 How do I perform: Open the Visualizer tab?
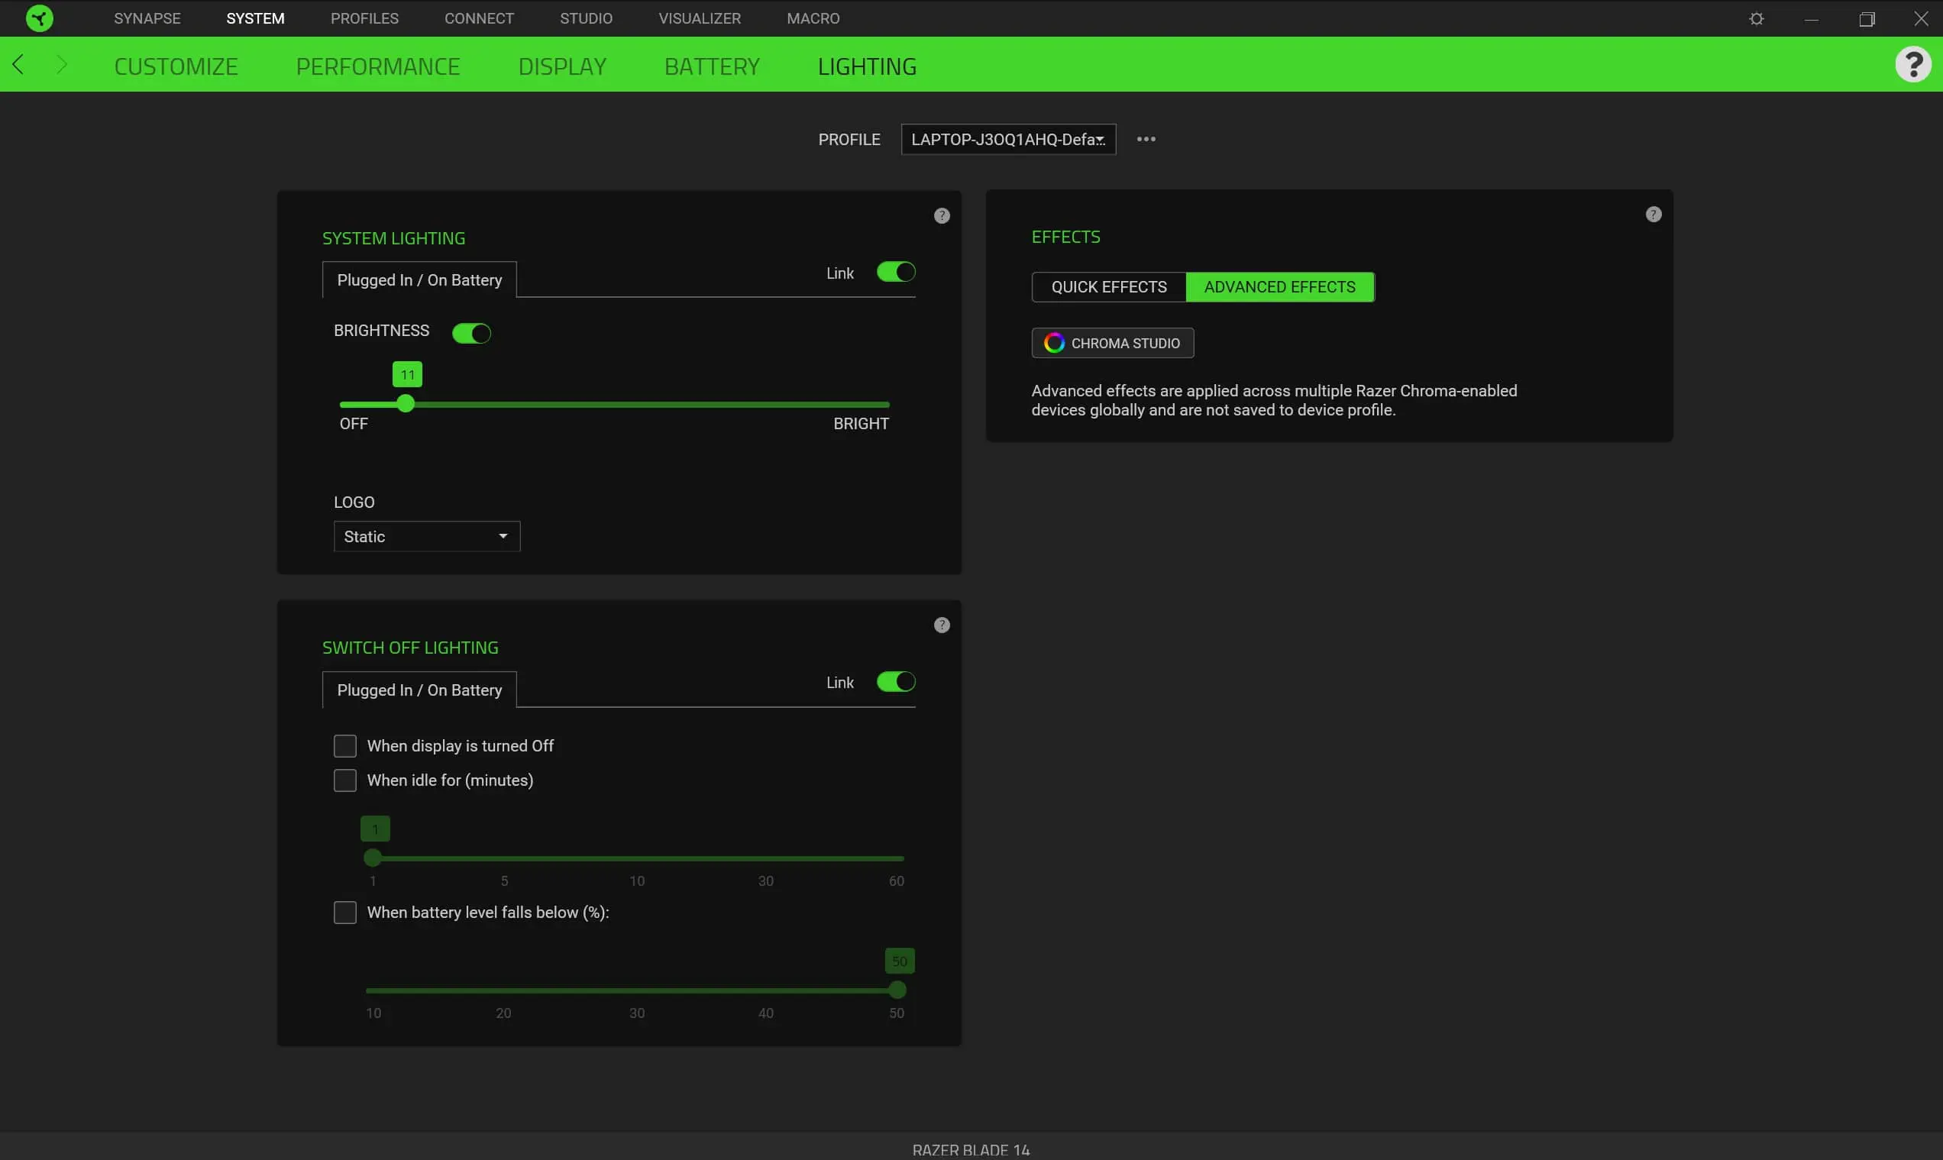(700, 18)
